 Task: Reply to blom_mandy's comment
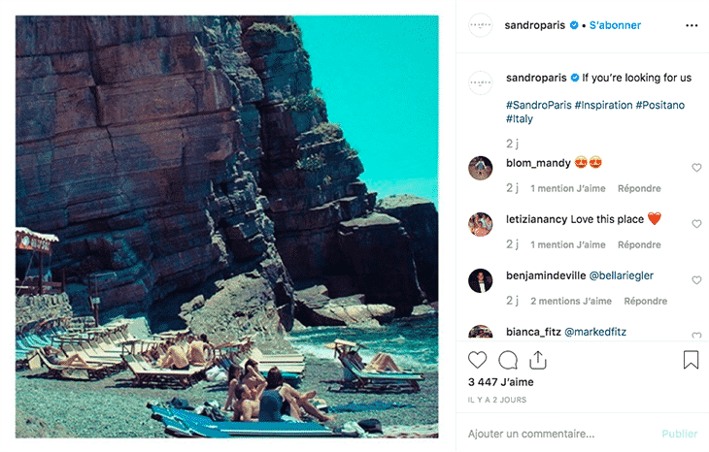pos(639,188)
